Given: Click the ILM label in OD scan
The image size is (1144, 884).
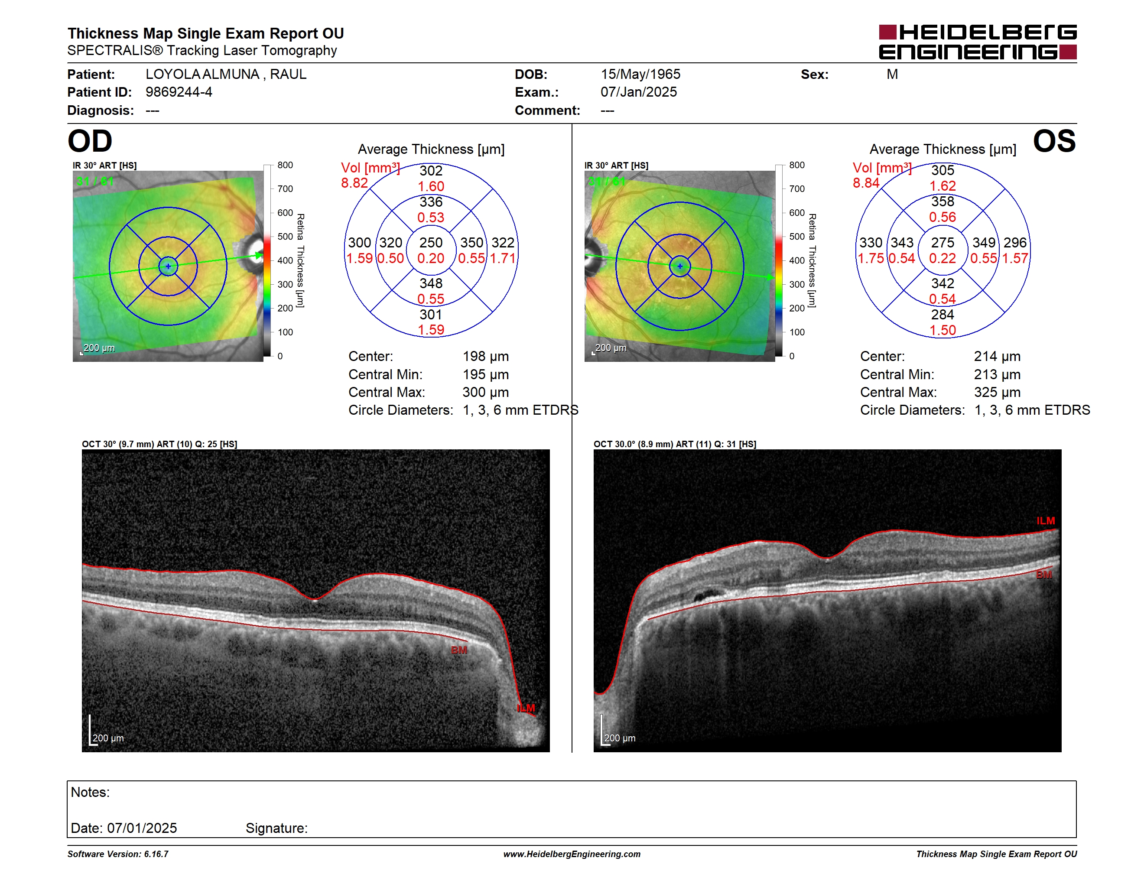Looking at the screenshot, I should [526, 708].
